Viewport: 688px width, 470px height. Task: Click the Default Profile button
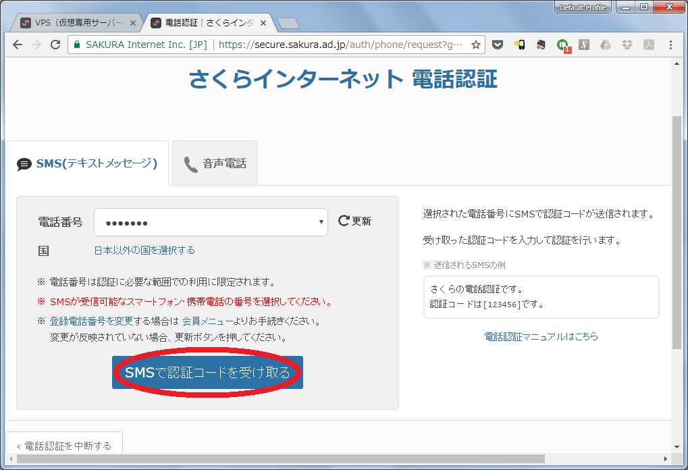tap(583, 7)
